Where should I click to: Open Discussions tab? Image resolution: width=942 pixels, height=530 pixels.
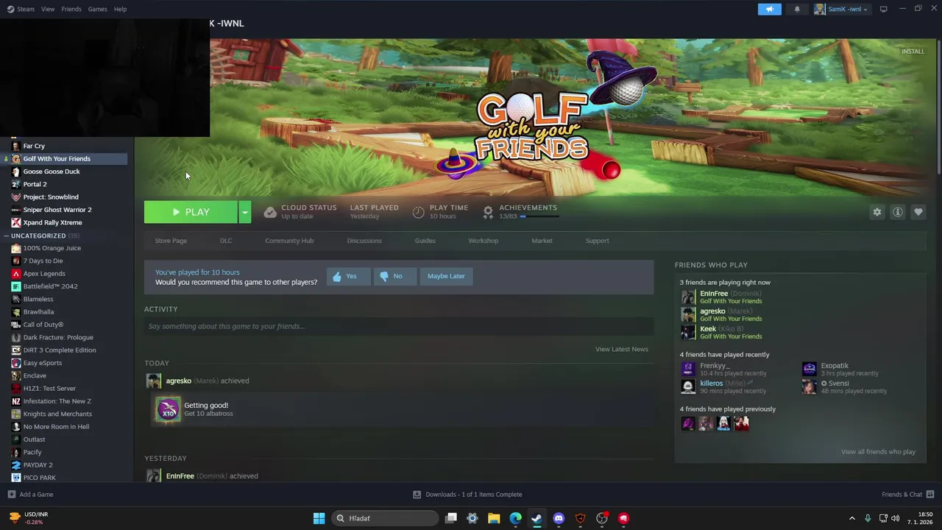click(x=364, y=241)
